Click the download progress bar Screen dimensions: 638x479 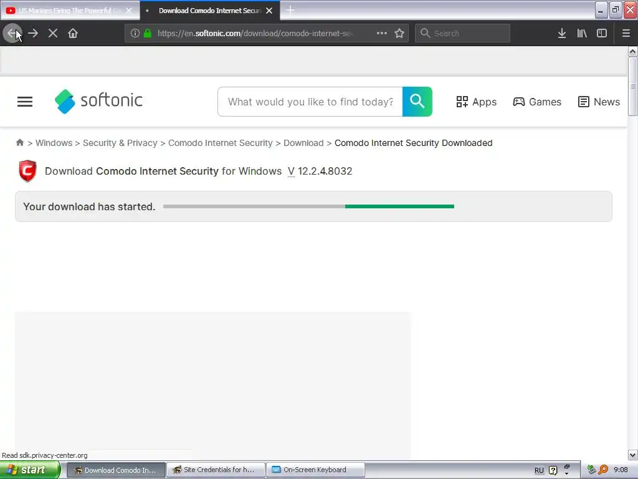(308, 206)
